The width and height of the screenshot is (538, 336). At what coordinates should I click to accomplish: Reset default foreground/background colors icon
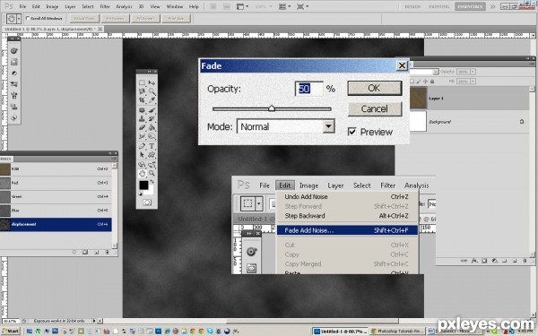[x=140, y=194]
